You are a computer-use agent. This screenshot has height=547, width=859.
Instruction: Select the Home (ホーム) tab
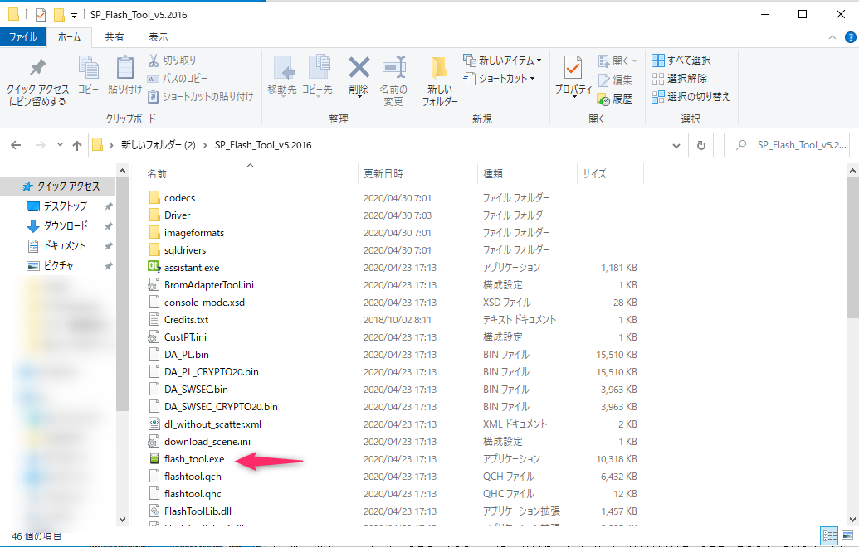(x=70, y=37)
